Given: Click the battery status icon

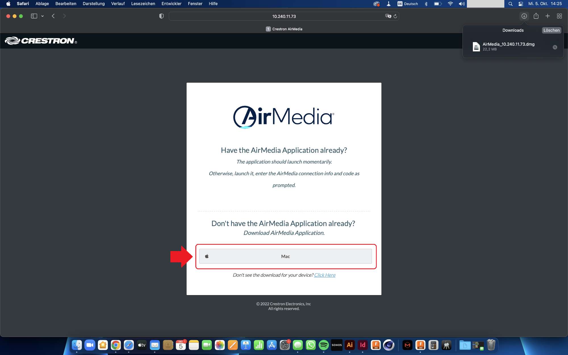Looking at the screenshot, I should (x=438, y=4).
